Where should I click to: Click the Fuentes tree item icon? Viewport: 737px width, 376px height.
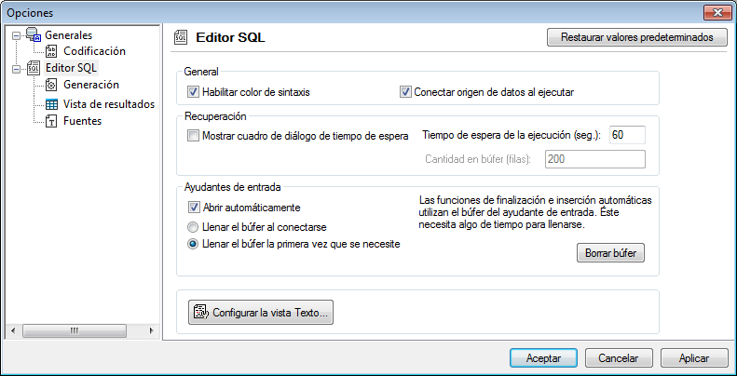(x=52, y=121)
